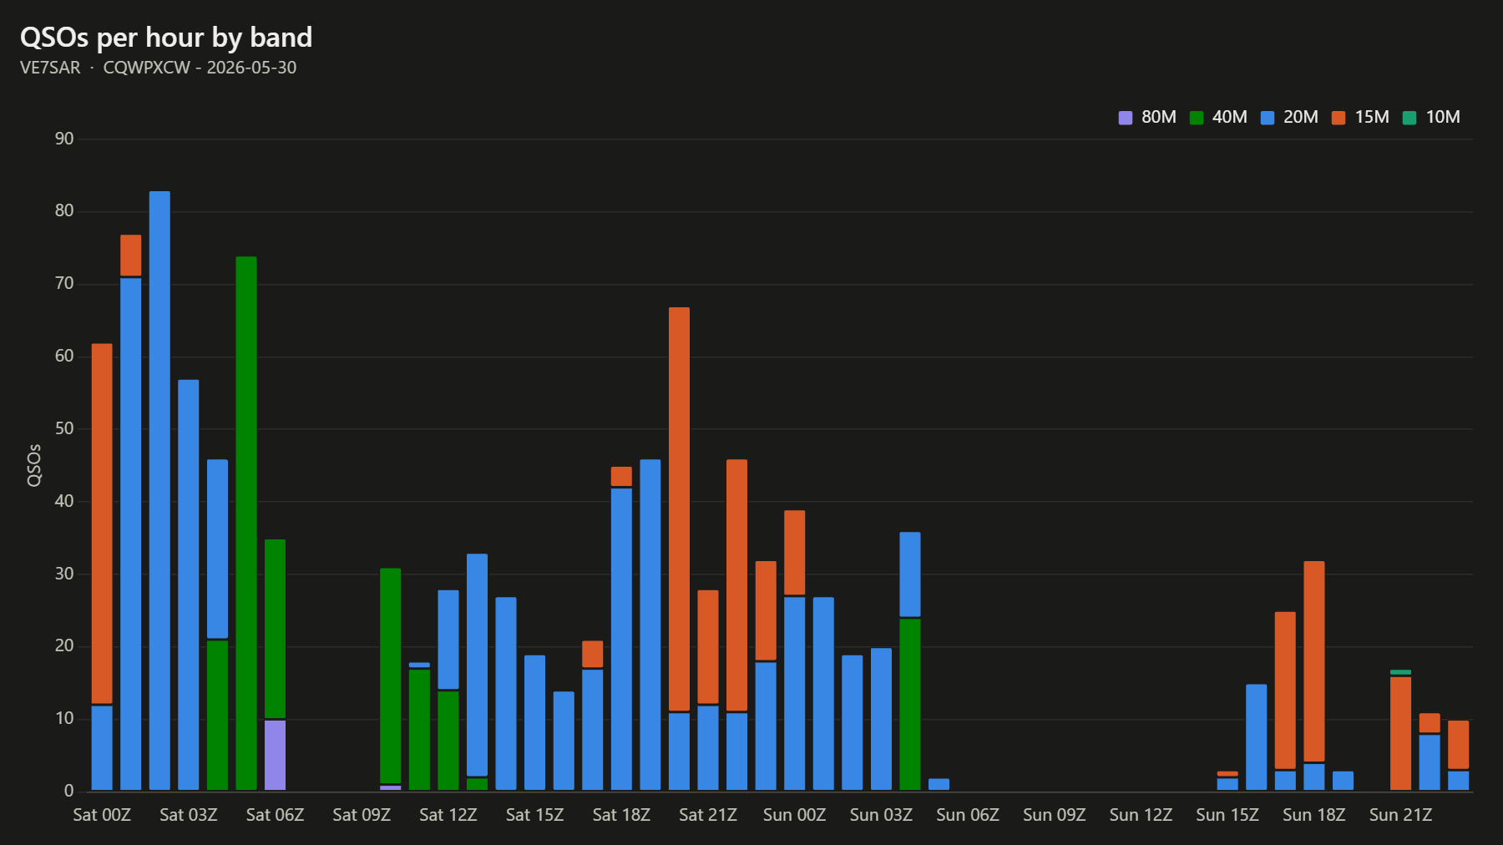Click the green 40M segment of the Sun 04Z bar

(x=910, y=705)
